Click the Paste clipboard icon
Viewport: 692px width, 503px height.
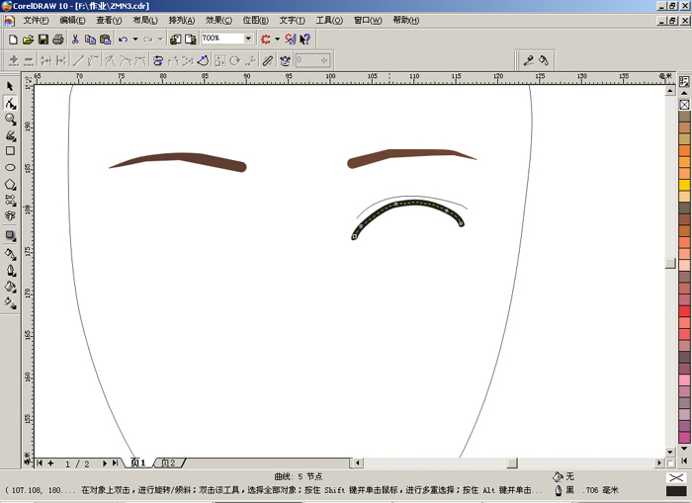coord(105,40)
